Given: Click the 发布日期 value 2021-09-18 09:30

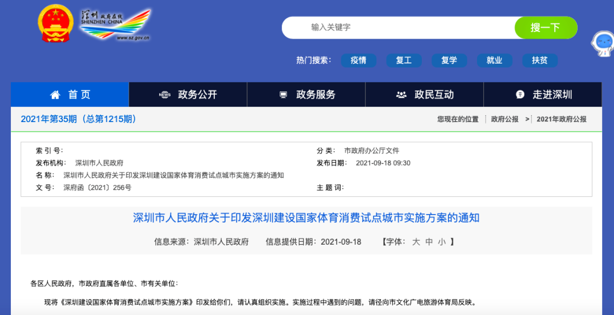Looking at the screenshot, I should [383, 163].
